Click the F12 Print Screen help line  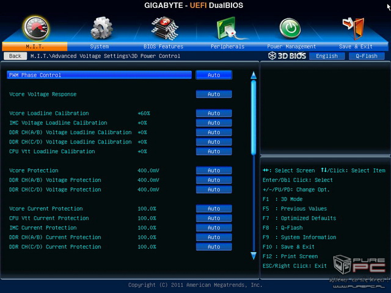[290, 256]
